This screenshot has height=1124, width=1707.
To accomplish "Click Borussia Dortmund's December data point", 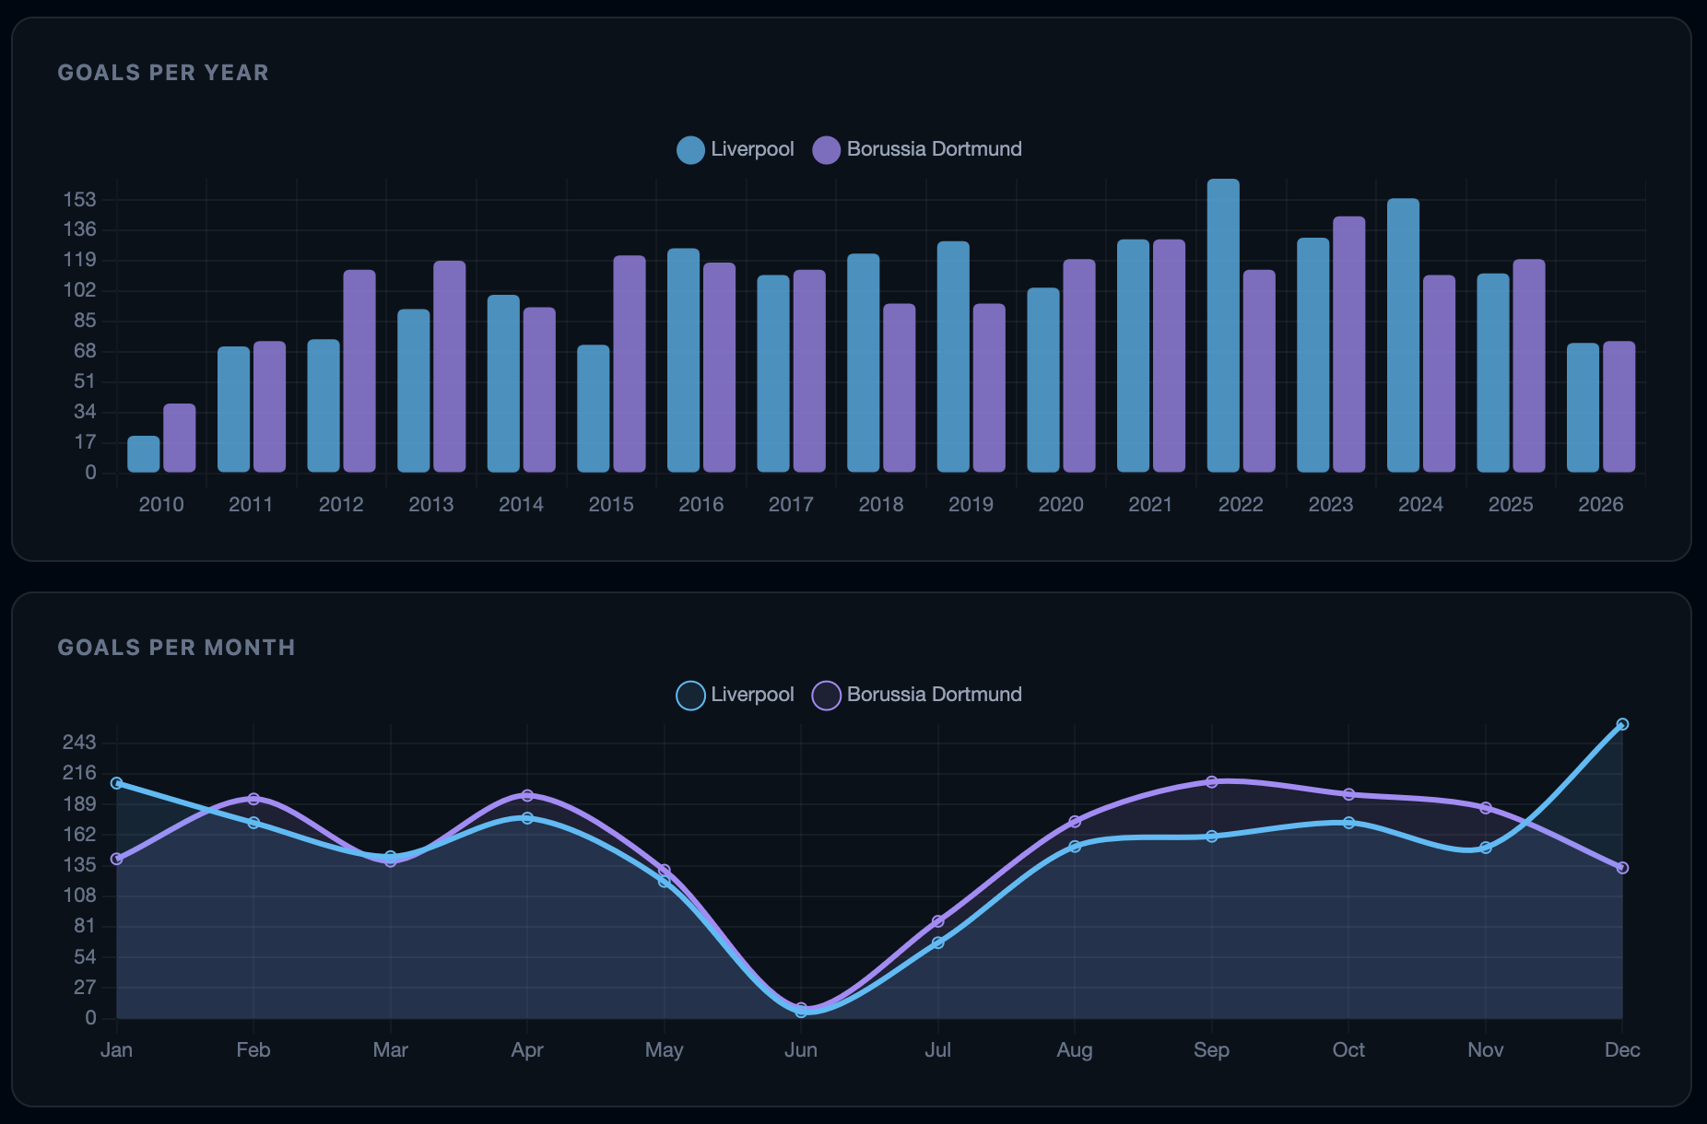I will click(x=1622, y=868).
